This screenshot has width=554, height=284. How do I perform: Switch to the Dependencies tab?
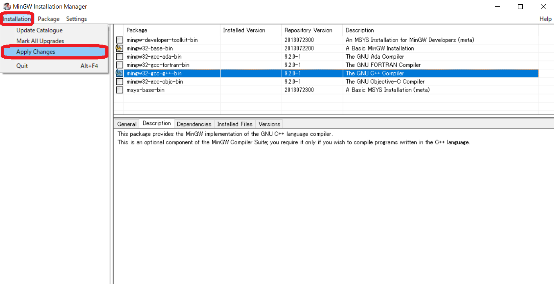click(194, 124)
